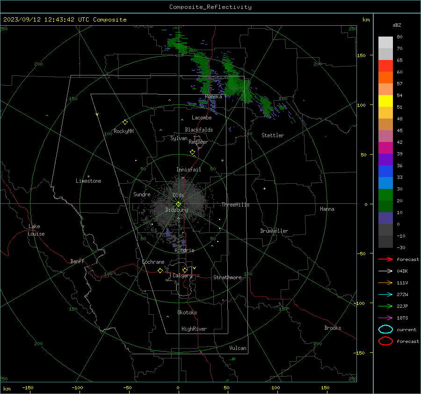The height and width of the screenshot is (394, 421).
Task: Click the yellow V marker northwest of RockyMH
Action: click(97, 114)
